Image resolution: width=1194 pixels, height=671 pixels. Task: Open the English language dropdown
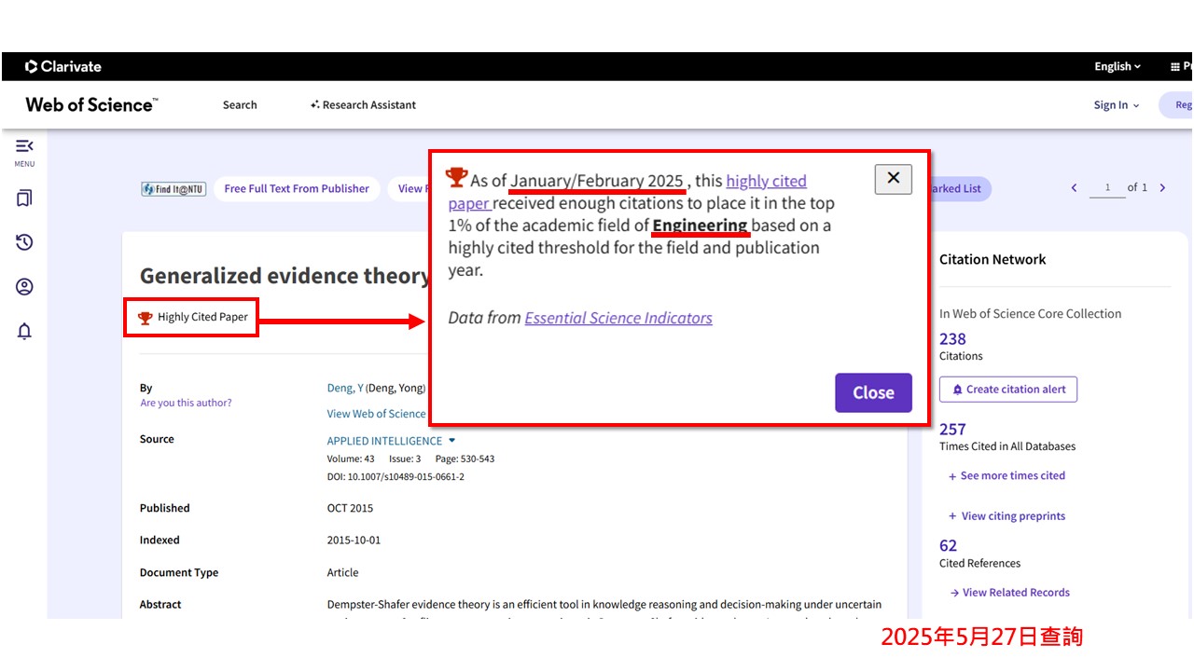click(1118, 66)
